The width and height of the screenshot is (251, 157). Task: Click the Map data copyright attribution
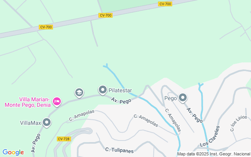click(214, 154)
